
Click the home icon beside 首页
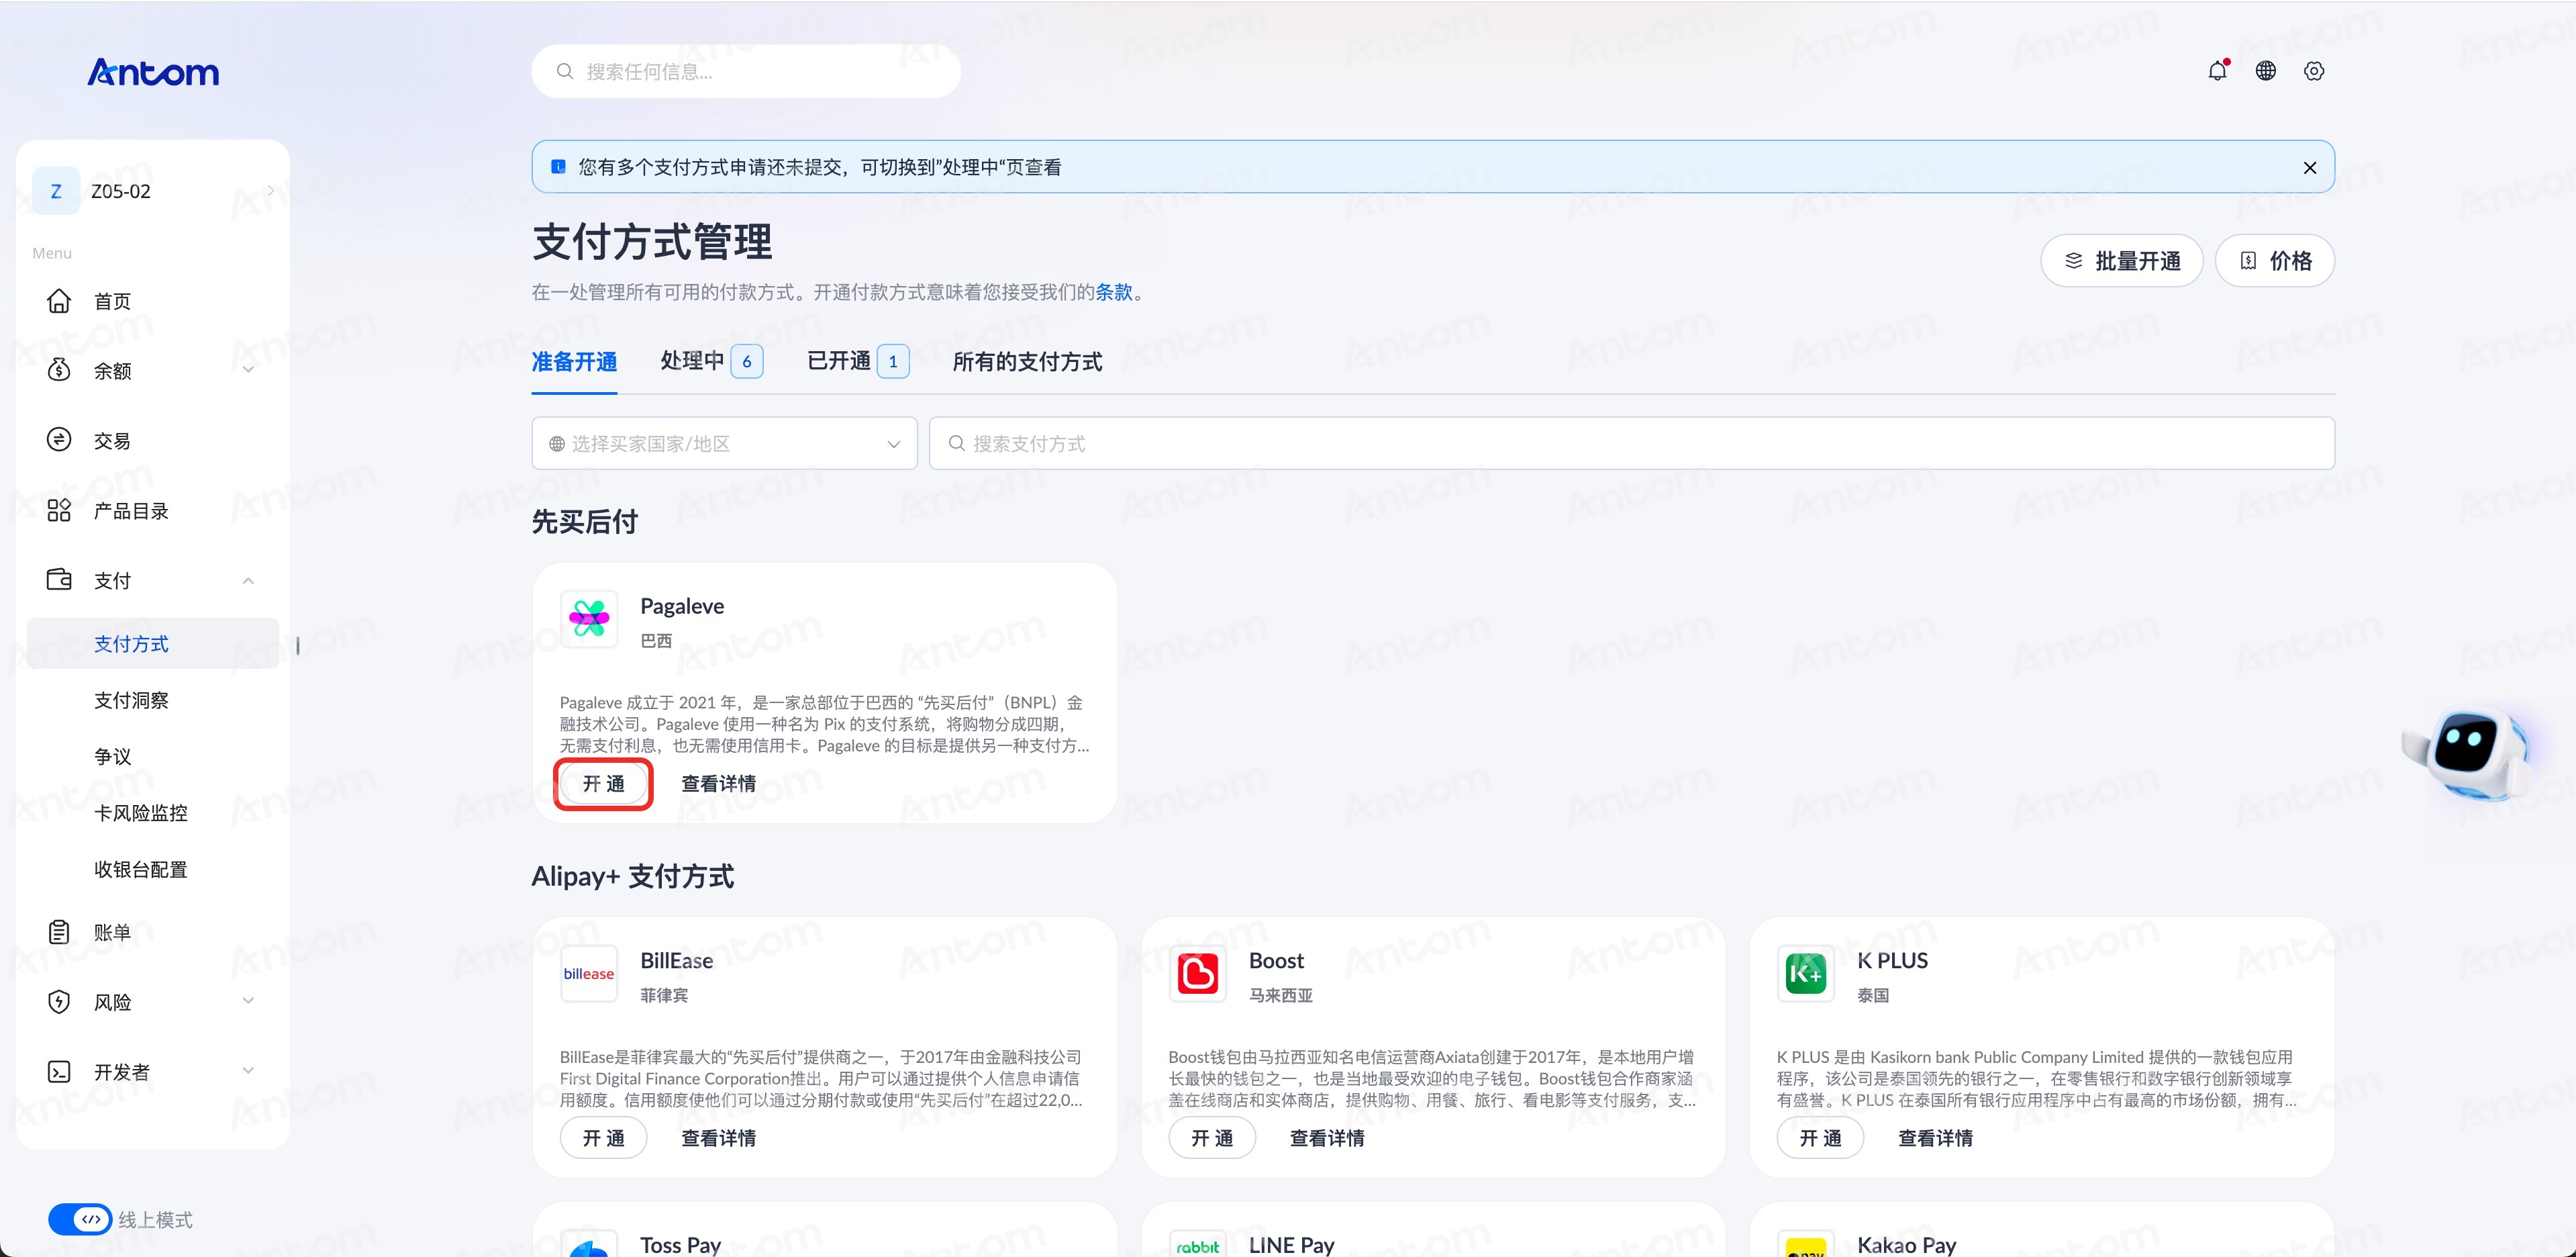[x=59, y=301]
